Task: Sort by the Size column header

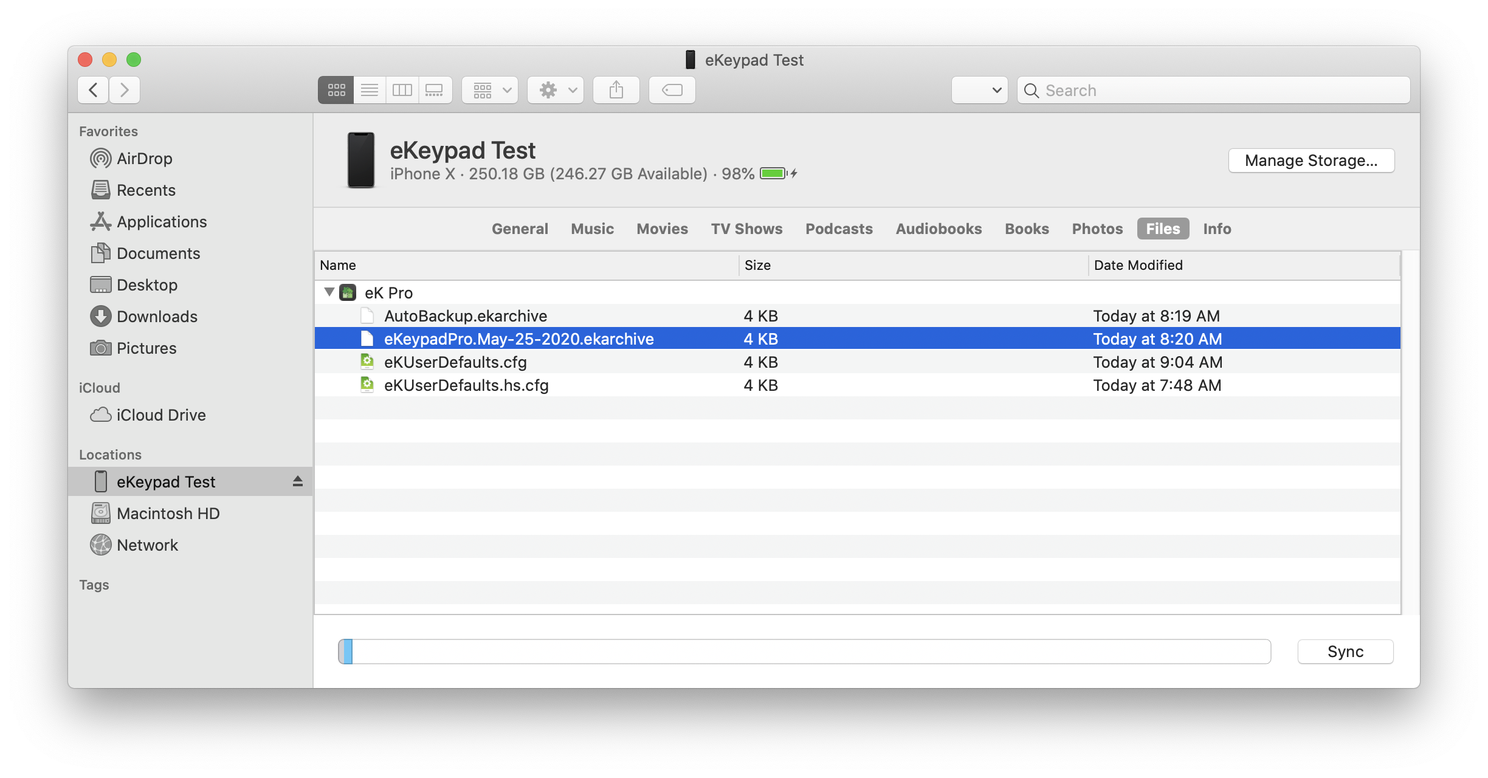Action: click(x=914, y=265)
